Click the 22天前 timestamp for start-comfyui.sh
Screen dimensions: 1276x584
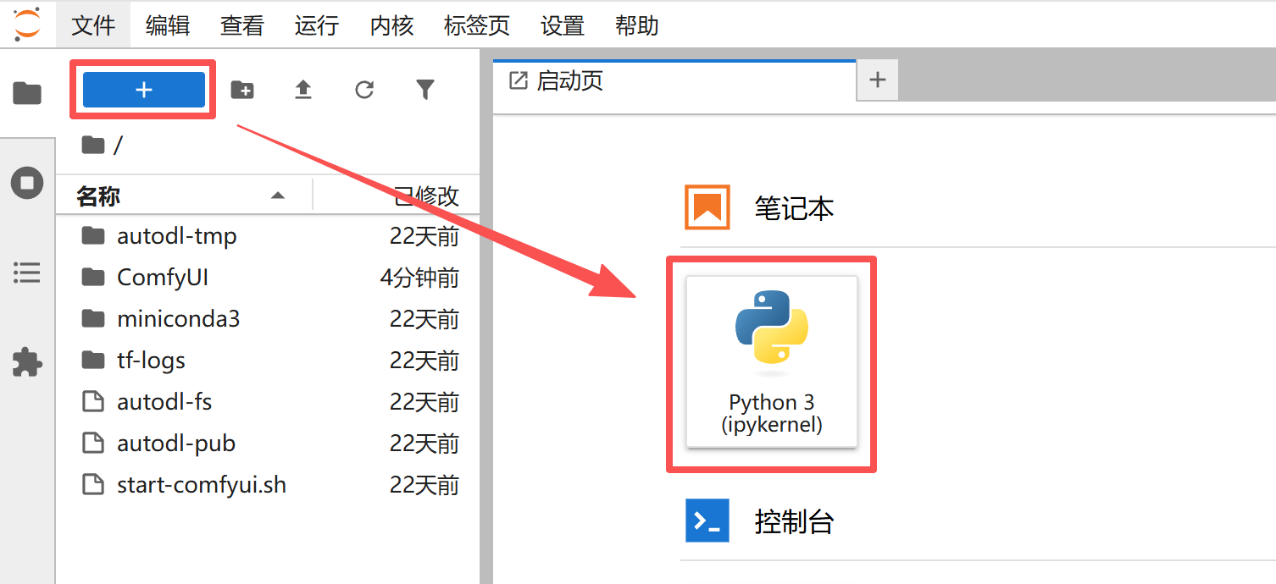(424, 485)
